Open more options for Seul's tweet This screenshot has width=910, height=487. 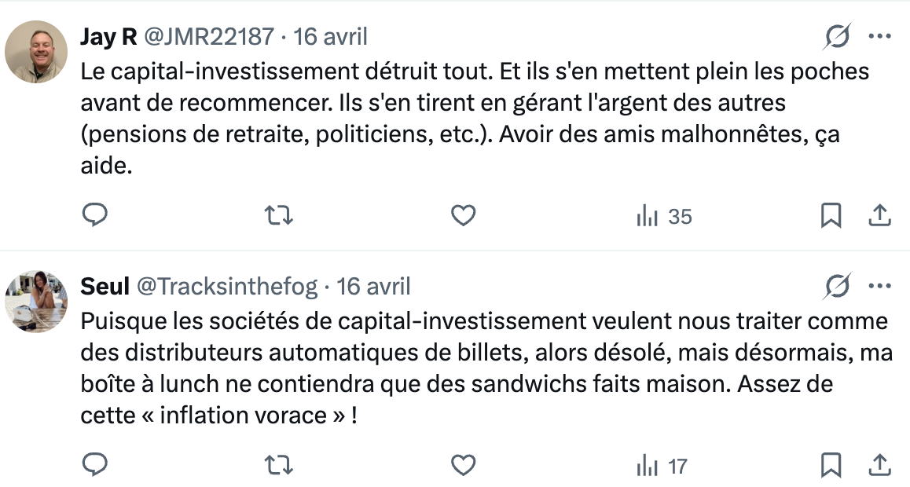click(x=879, y=287)
